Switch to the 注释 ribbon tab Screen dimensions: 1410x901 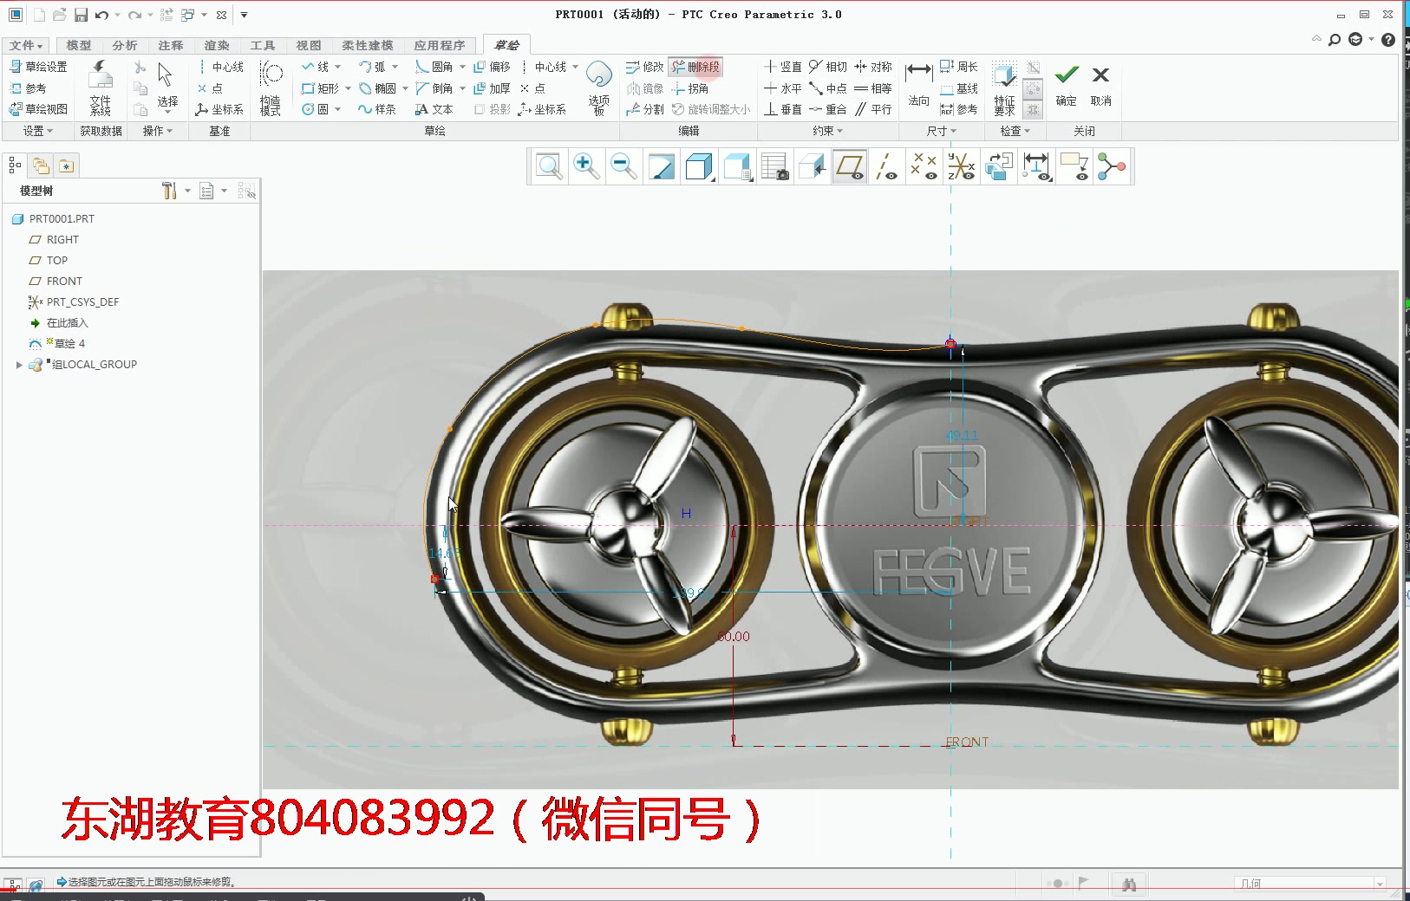tap(171, 45)
